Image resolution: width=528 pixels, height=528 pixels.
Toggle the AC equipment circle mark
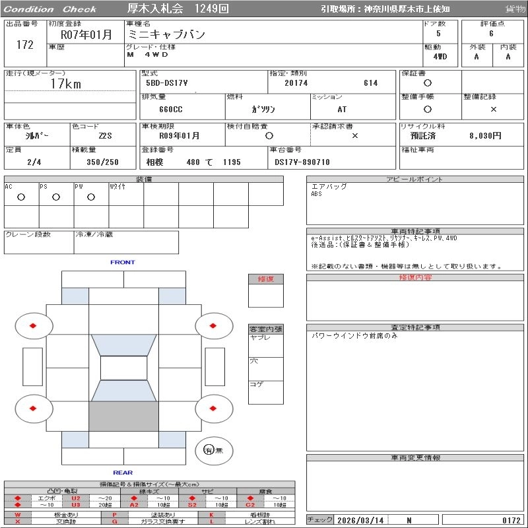coord(21,197)
